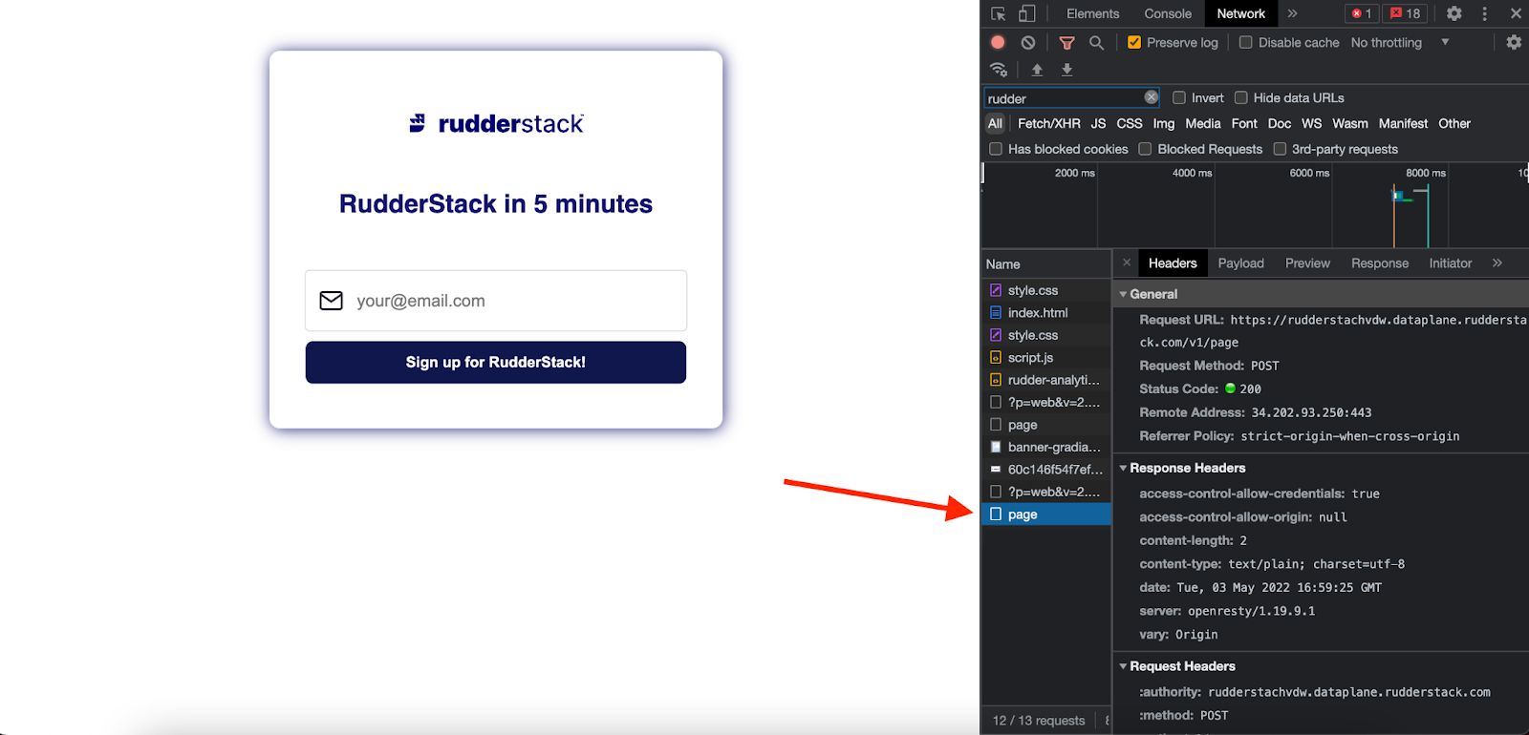Open the Initiator tab
Viewport: 1529px width, 735px height.
tap(1450, 263)
